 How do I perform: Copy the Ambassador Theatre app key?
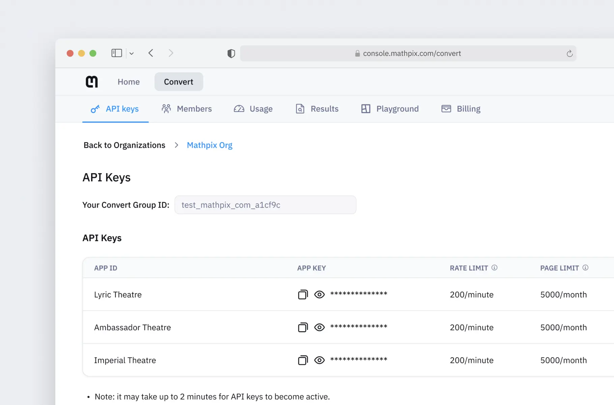tap(303, 327)
